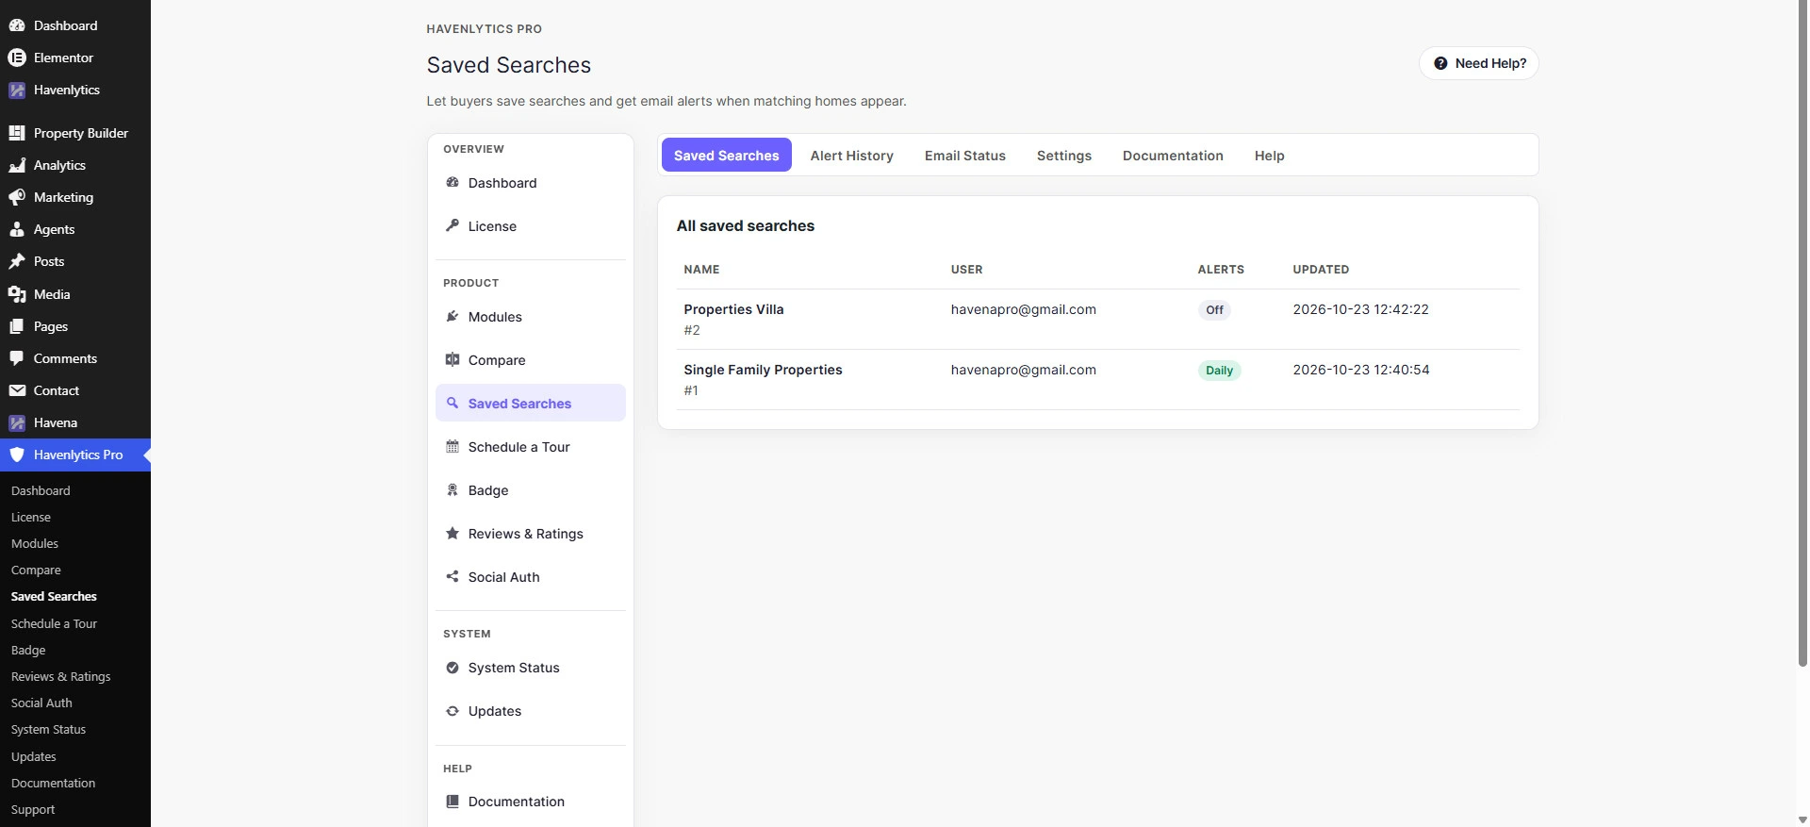Open Pages in the WordPress menu

tap(75, 326)
